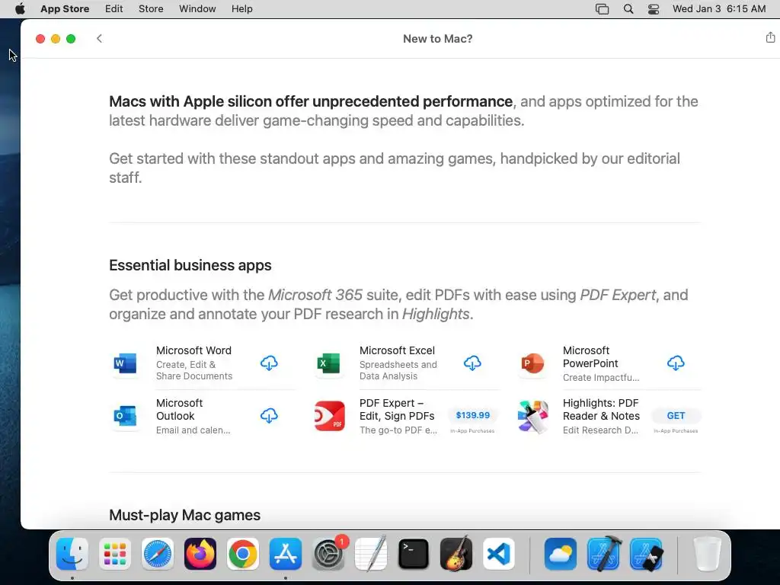Click the Essential business apps heading

[x=190, y=265]
